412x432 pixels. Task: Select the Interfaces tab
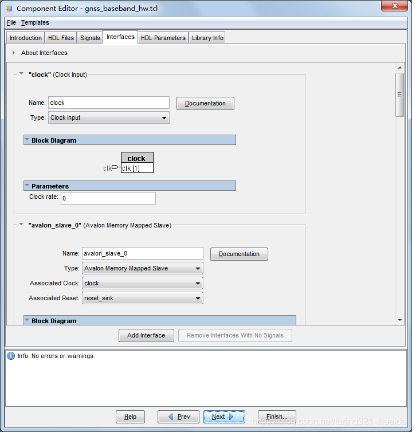(120, 37)
